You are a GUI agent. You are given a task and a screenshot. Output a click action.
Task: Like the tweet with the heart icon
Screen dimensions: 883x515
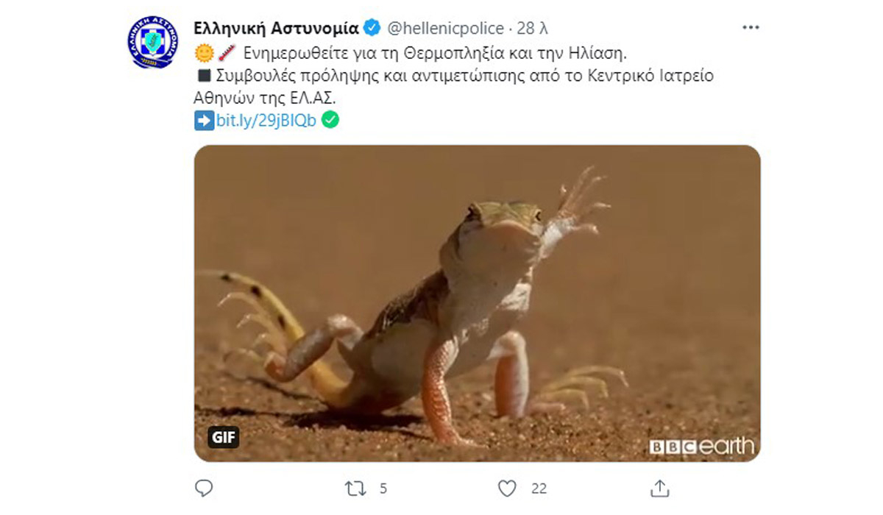pos(507,488)
